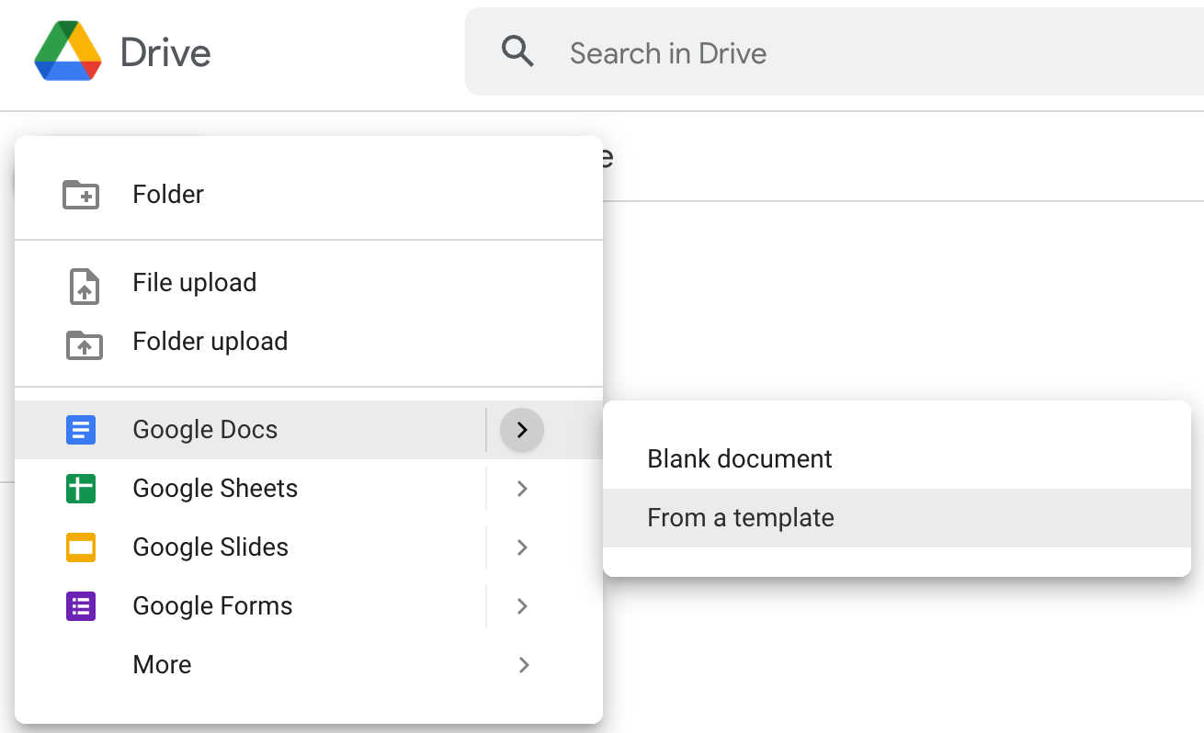1204x733 pixels.
Task: Select the Google Forms icon
Action: [x=80, y=605]
